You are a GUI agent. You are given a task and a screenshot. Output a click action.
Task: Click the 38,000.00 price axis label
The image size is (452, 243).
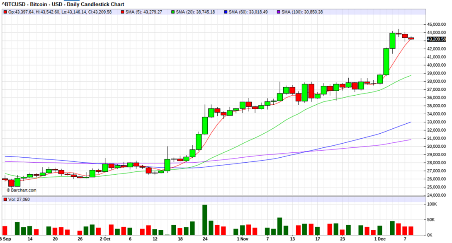(x=436, y=81)
